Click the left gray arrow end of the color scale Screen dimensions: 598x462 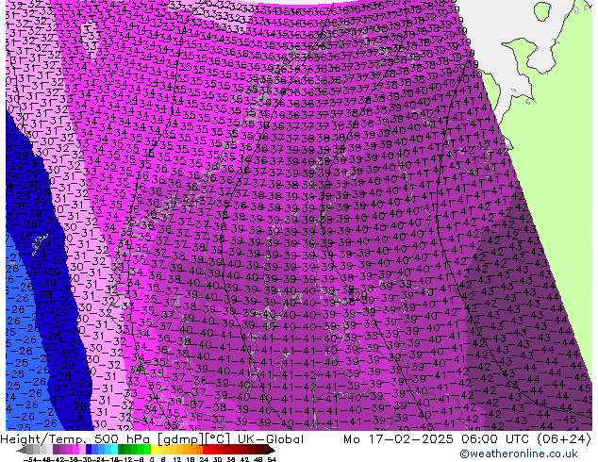[22, 450]
